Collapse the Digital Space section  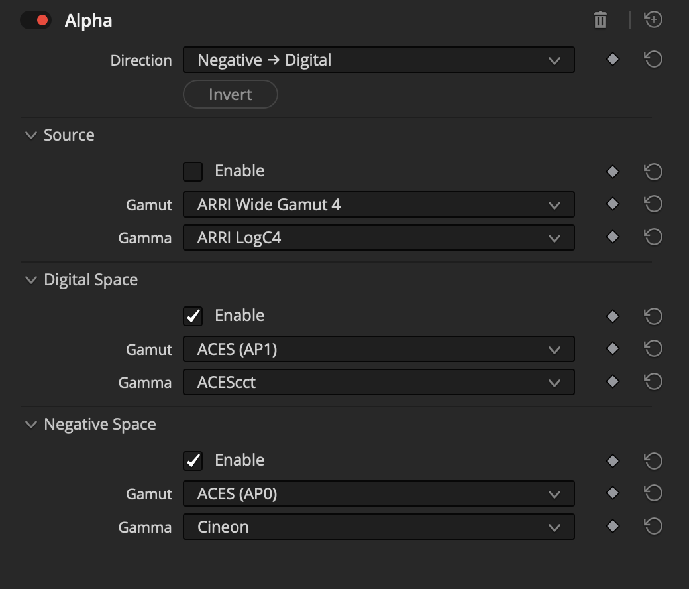(30, 279)
